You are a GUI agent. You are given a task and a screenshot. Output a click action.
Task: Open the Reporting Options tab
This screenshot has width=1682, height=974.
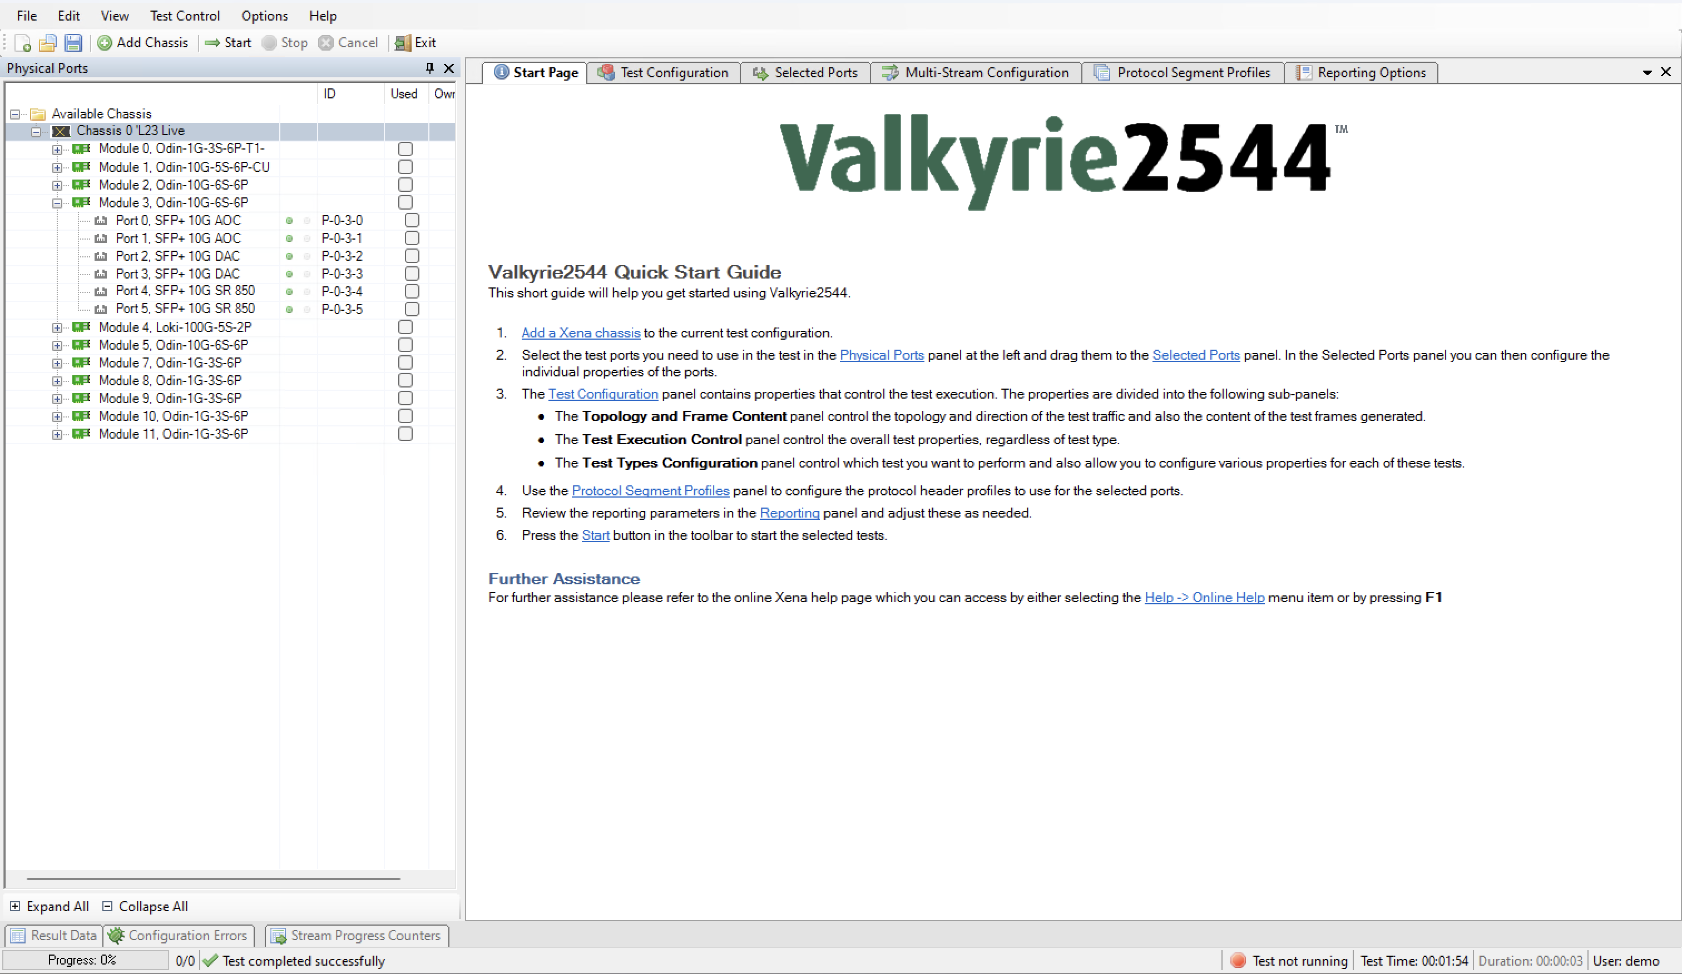[1361, 72]
